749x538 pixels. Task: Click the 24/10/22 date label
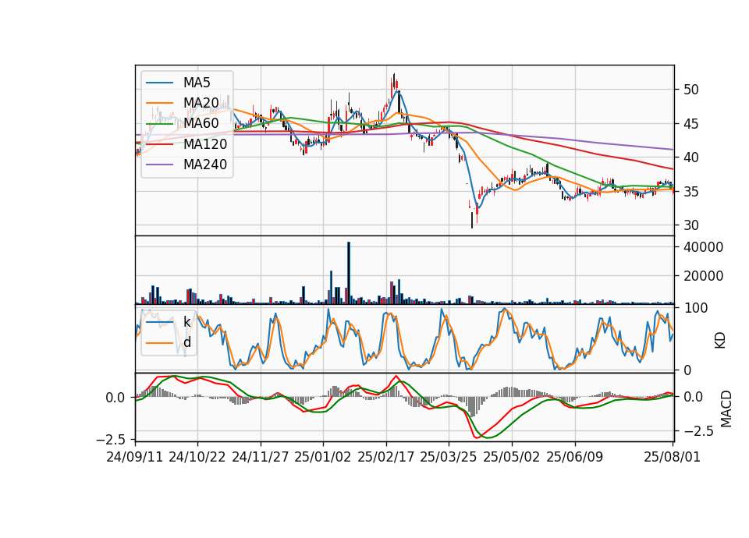point(197,457)
